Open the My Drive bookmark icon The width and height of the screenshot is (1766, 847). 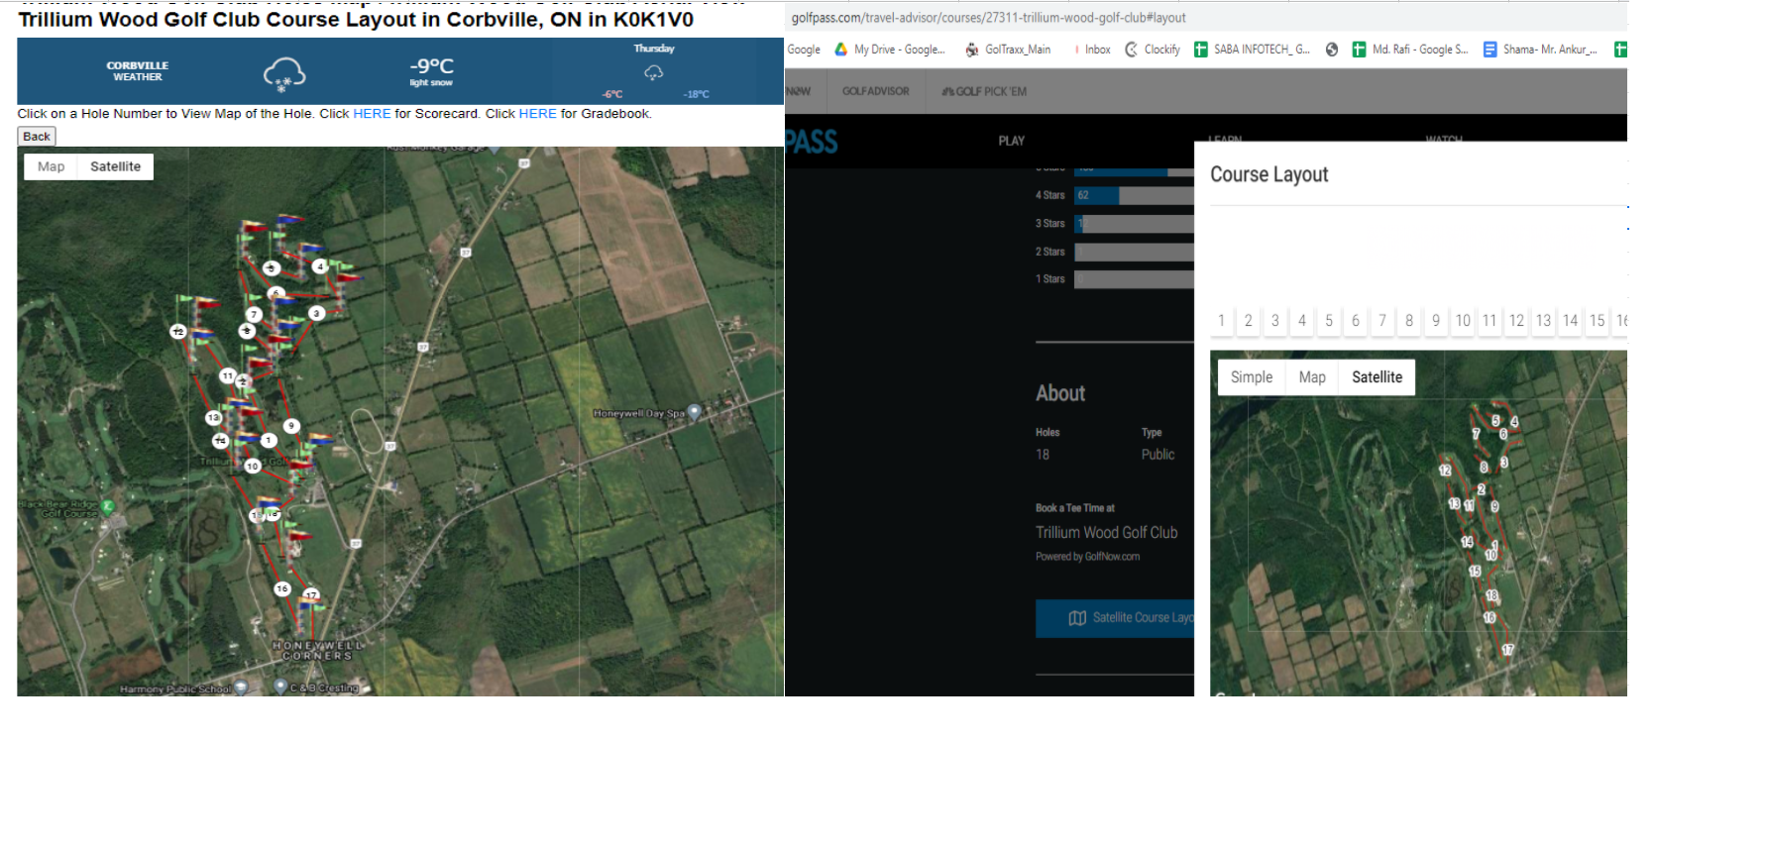click(x=840, y=50)
